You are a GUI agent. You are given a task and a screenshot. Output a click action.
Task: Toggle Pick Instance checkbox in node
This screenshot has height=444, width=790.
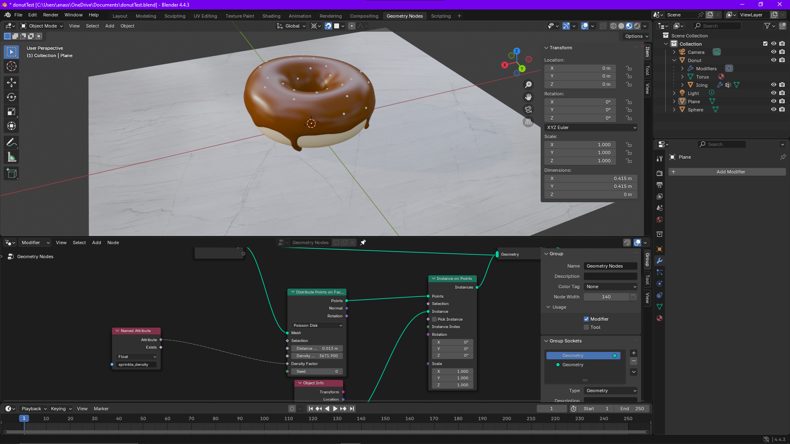pos(434,319)
